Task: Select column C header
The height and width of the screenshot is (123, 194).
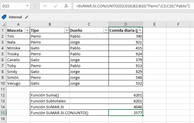Action: [89, 24]
